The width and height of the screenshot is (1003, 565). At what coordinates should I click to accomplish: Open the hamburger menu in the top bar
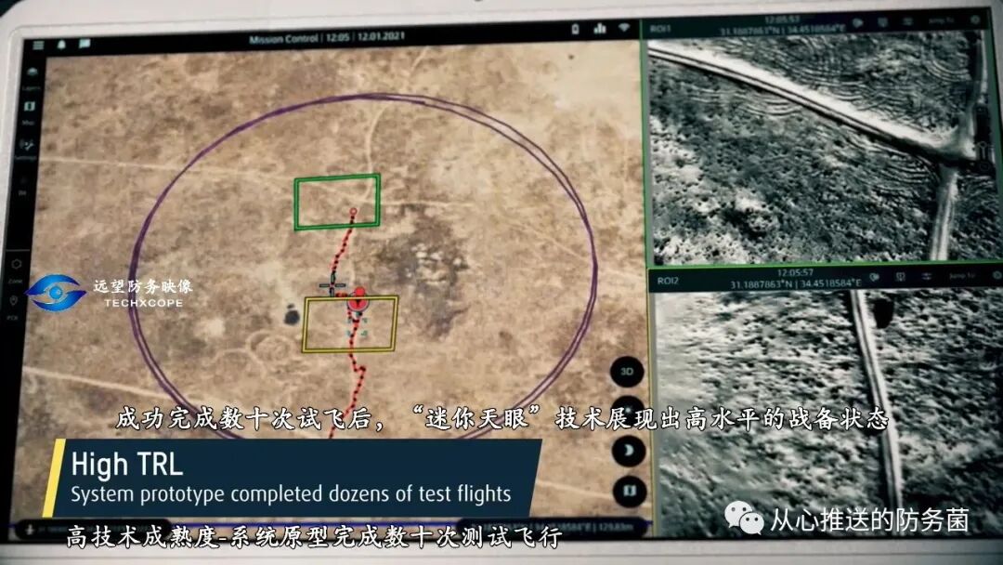(x=38, y=45)
